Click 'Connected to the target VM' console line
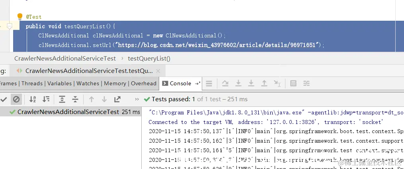Viewport: 404px width, 169px height. click(x=266, y=122)
